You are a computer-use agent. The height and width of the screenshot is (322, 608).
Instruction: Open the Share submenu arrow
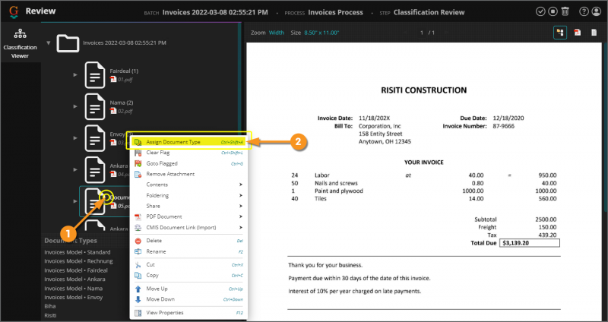(241, 206)
